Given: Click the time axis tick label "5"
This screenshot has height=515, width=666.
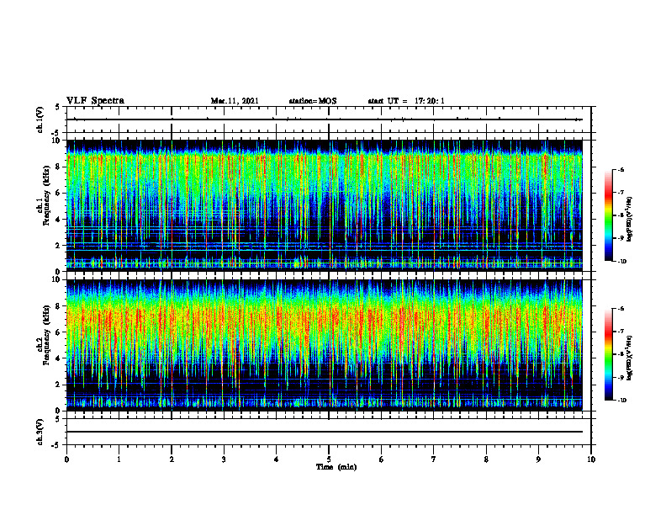Looking at the screenshot, I should [x=329, y=459].
